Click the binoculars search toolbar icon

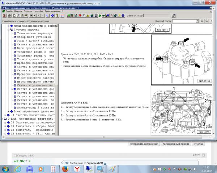(26, 15)
